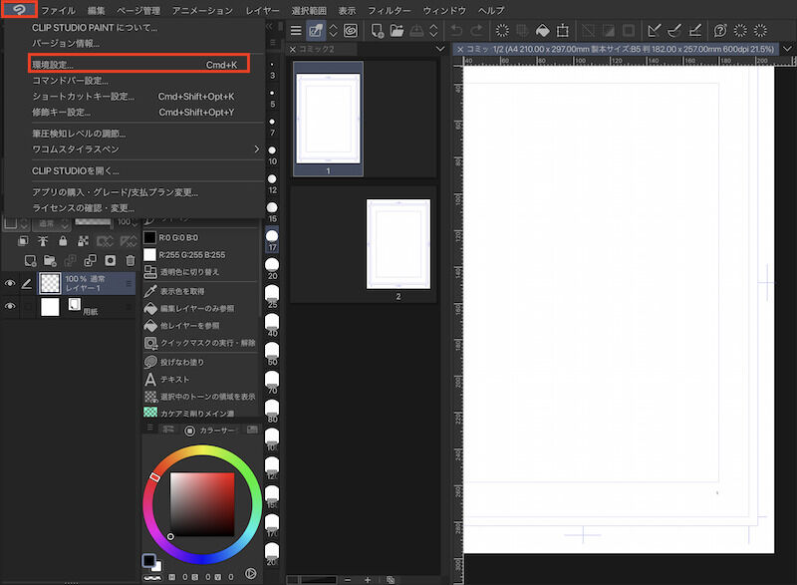The width and height of the screenshot is (797, 585).
Task: Select brush size 17 preset
Action: click(x=272, y=240)
